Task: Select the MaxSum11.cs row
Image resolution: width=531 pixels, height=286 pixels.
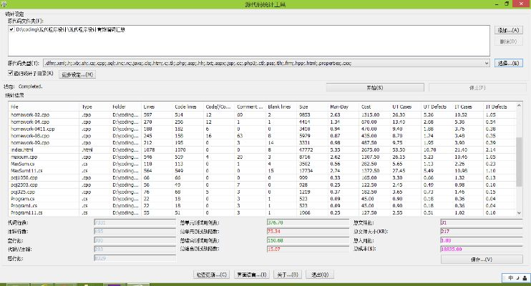Action: click(x=262, y=171)
